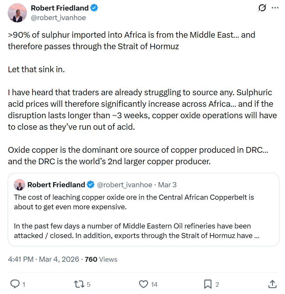Click the quoted post's Mar 3 date
This screenshot has width=285, height=294.
pyautogui.click(x=167, y=185)
